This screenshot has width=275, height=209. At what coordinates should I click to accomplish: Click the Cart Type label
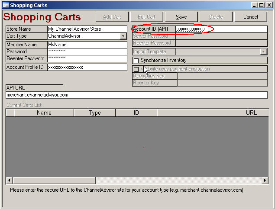point(16,36)
